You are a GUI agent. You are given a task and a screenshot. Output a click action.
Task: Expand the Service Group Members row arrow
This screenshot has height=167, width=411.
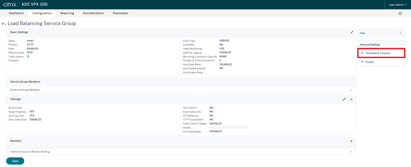pos(351,90)
